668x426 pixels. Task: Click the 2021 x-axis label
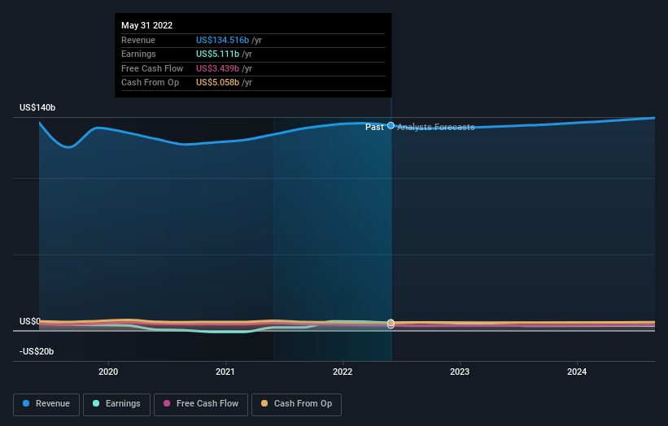tap(225, 372)
